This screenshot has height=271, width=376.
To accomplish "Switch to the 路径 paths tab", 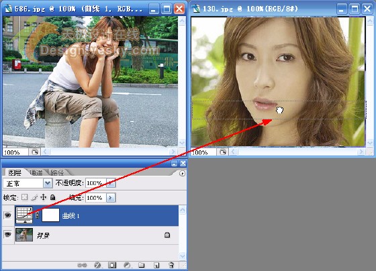I will (x=57, y=172).
